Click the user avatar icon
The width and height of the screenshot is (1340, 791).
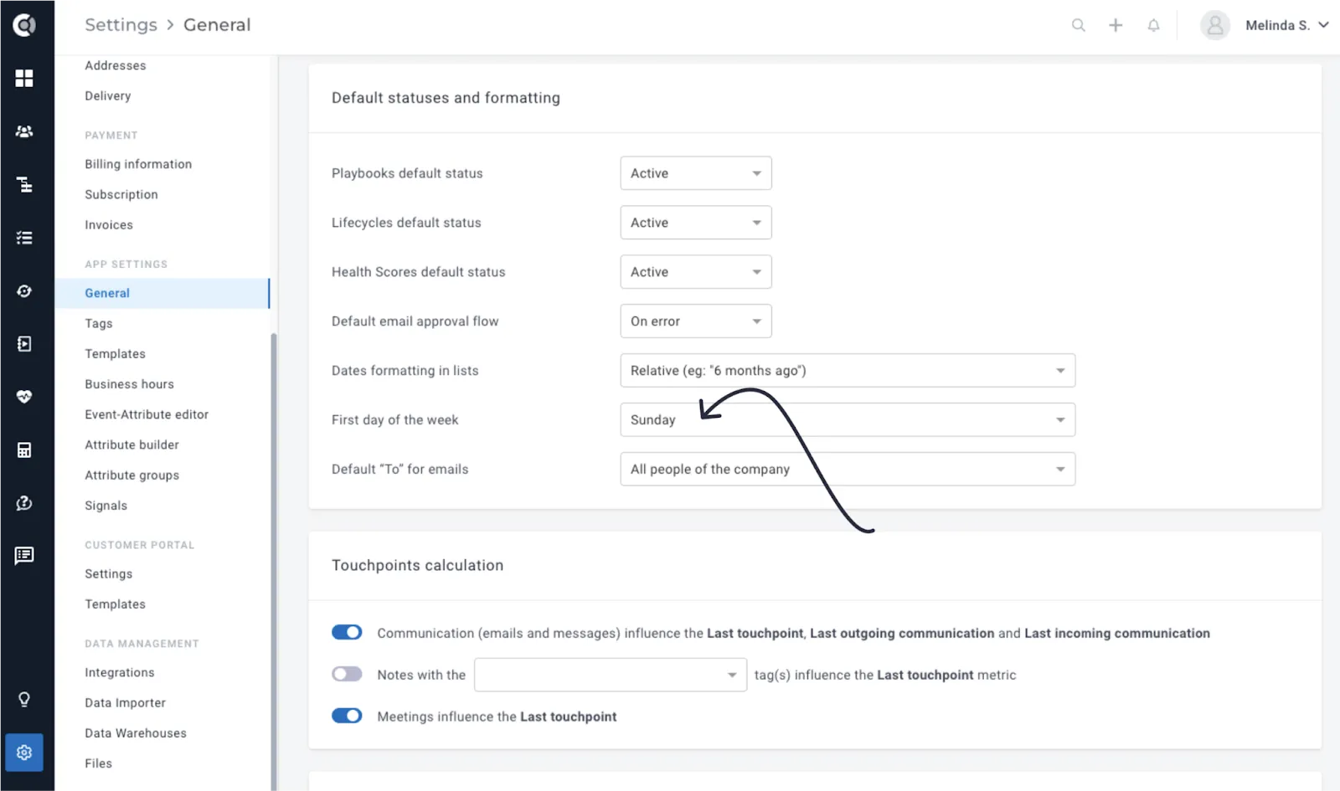[x=1215, y=25]
